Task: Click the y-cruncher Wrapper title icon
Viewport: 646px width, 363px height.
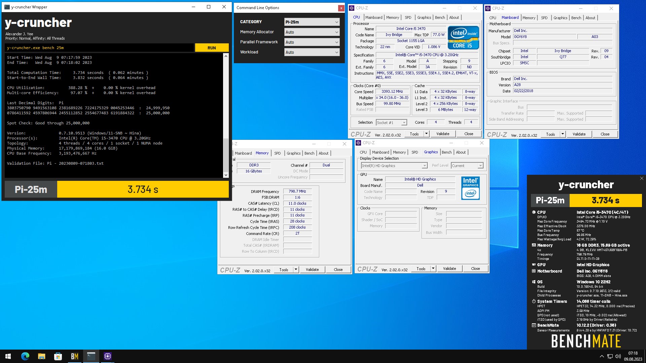Action: click(7, 7)
